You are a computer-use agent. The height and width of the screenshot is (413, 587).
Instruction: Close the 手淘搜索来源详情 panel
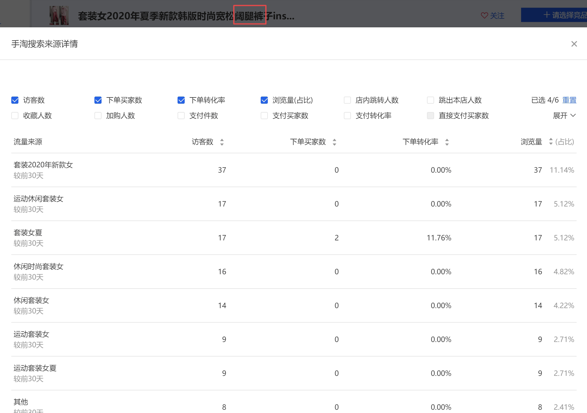[x=574, y=44]
